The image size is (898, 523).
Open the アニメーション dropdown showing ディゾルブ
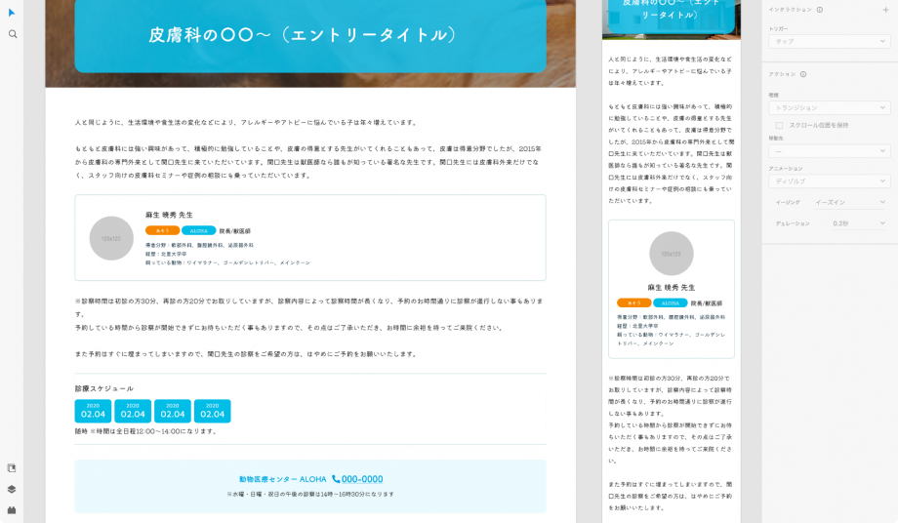coord(829,181)
